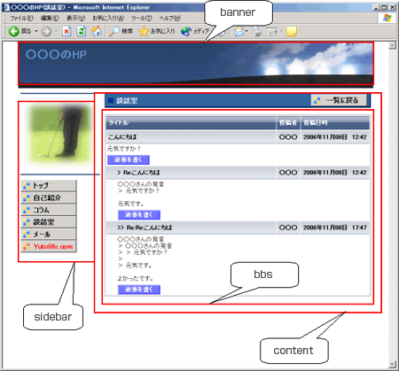Click the Yutolife.com sidebar link
Viewport: 399px width, 371px height.
[49, 246]
